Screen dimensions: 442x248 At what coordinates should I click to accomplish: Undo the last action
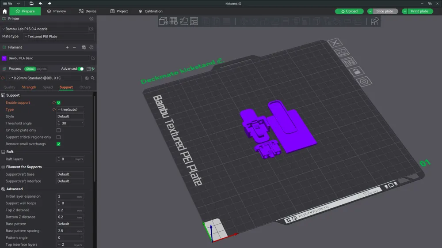pyautogui.click(x=40, y=4)
